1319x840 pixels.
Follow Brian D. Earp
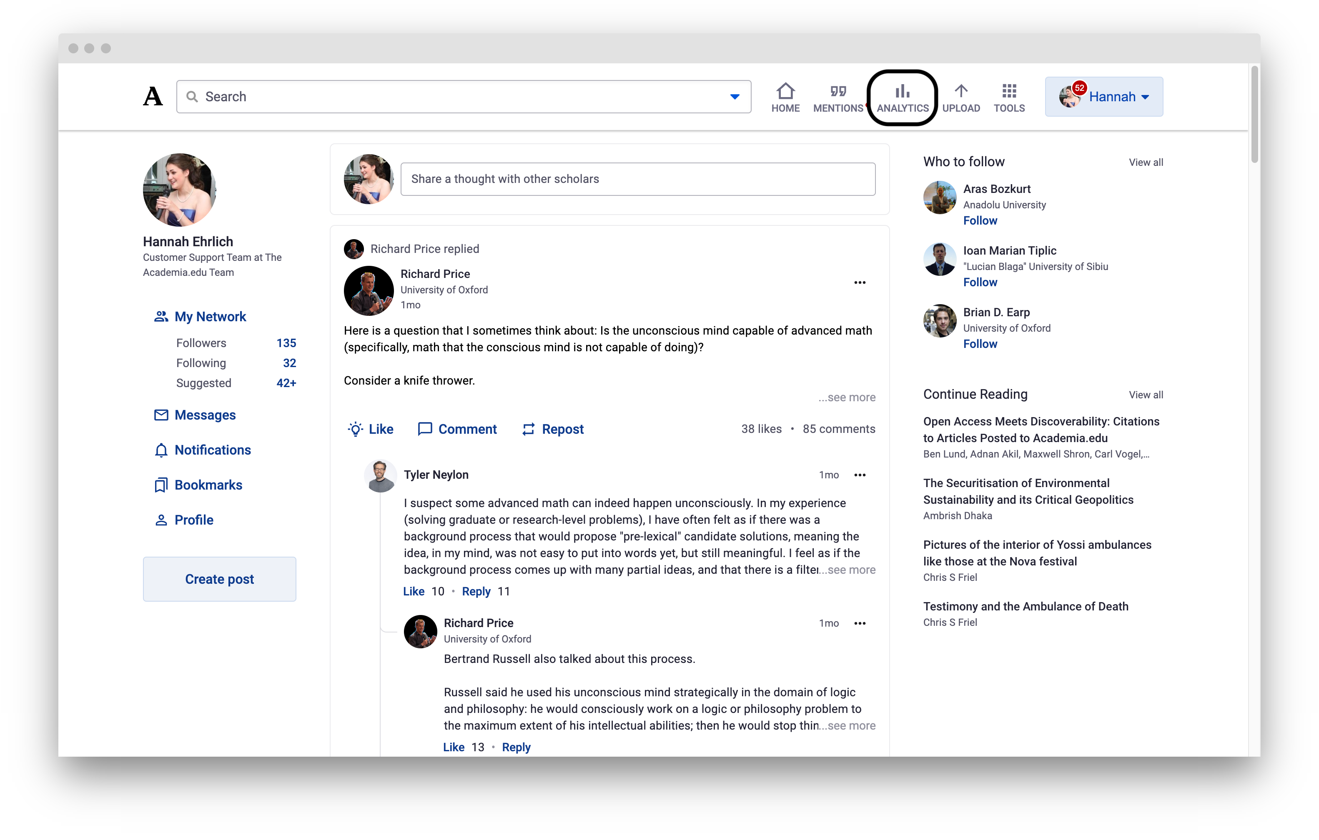pos(980,345)
